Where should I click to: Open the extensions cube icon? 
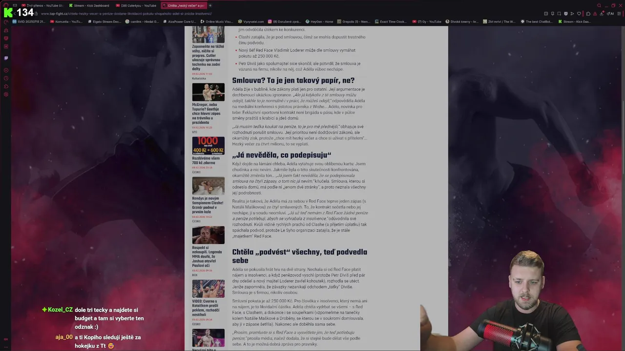588,14
